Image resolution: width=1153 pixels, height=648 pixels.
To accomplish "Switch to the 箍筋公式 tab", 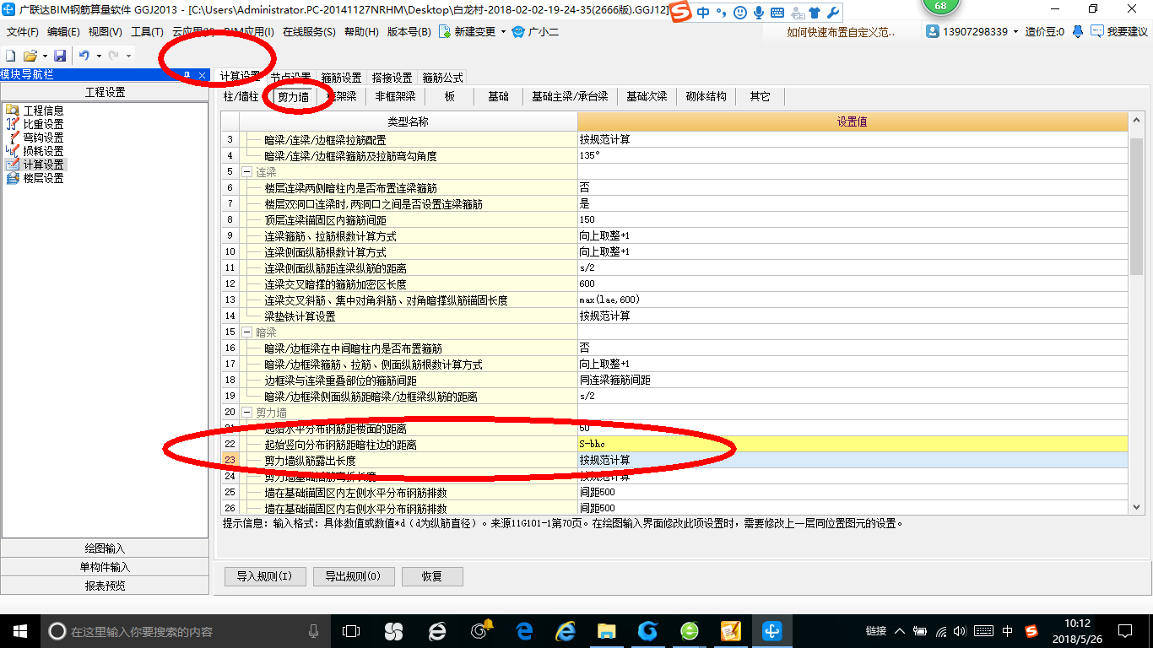I will (443, 77).
